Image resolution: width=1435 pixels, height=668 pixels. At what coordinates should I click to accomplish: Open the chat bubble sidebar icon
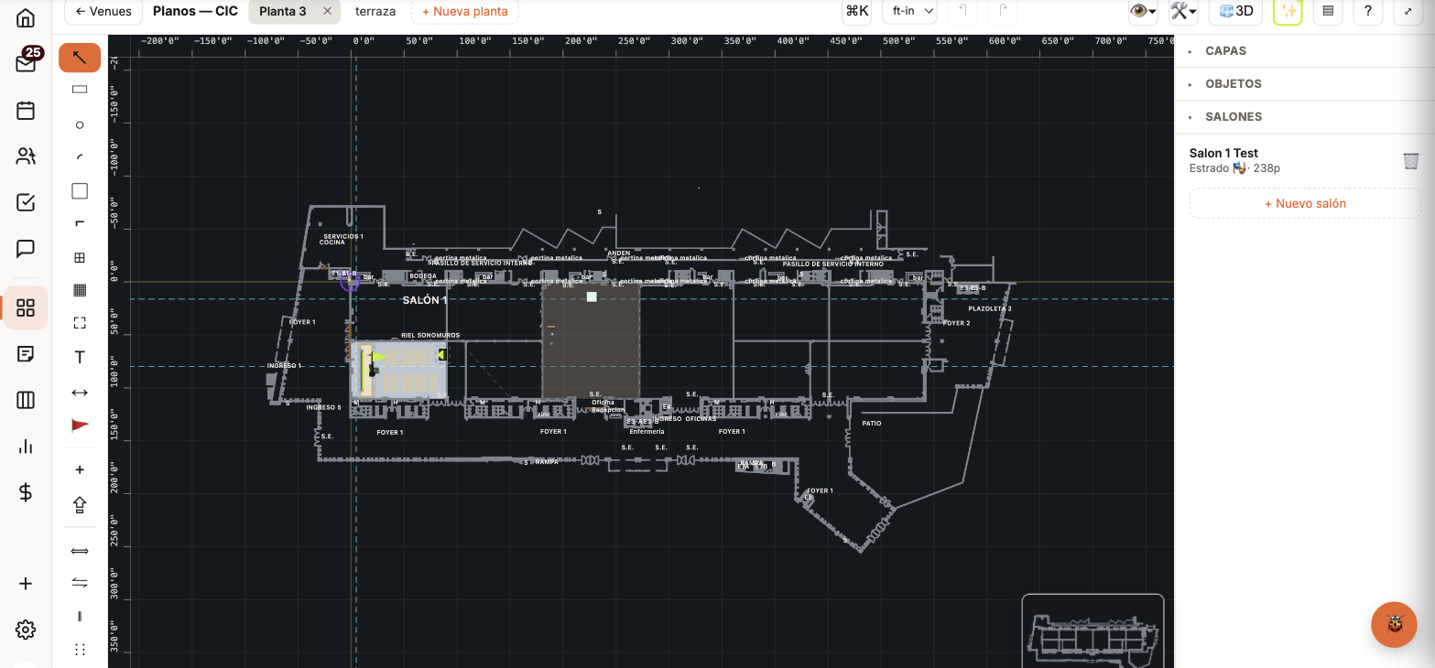(x=26, y=248)
